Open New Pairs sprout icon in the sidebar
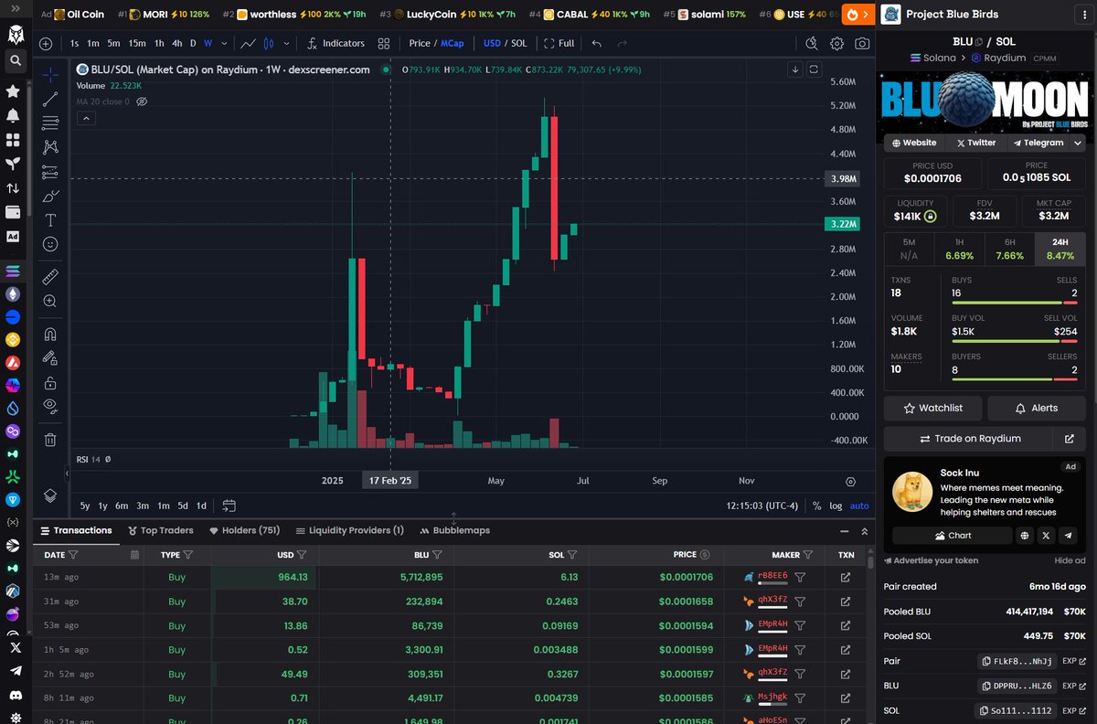This screenshot has width=1097, height=724. [x=13, y=164]
